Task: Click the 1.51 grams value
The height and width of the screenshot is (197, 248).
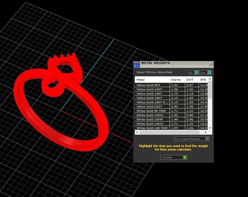Action: click(174, 85)
